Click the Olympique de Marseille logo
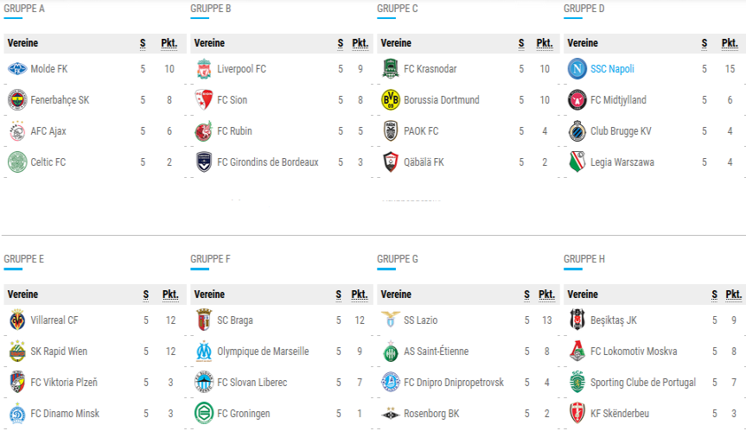 [x=204, y=352]
